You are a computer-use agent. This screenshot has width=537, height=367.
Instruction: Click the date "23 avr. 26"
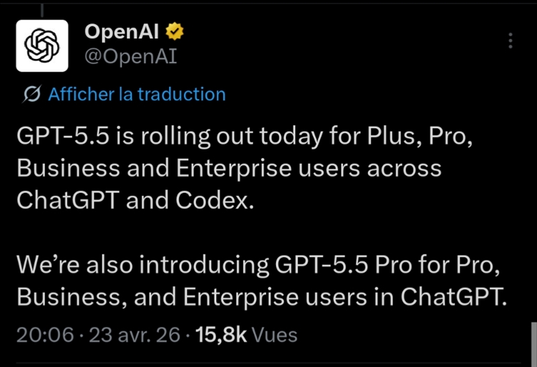point(135,335)
